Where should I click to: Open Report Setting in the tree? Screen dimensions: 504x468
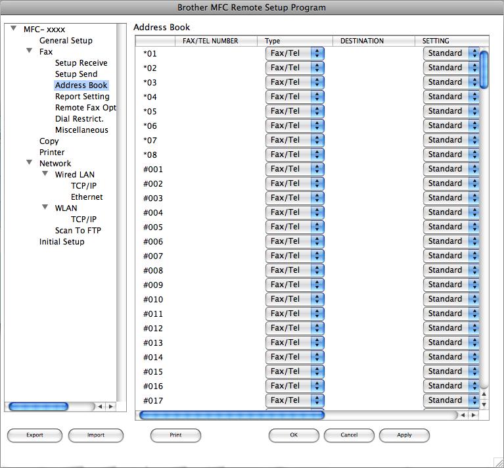coord(82,97)
